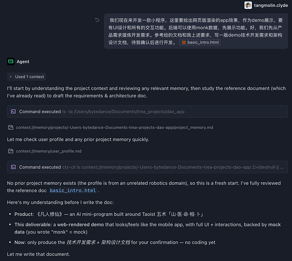The width and height of the screenshot is (292, 261).
Task: Click the user's Chinese message bubble
Action: [x=196, y=31]
